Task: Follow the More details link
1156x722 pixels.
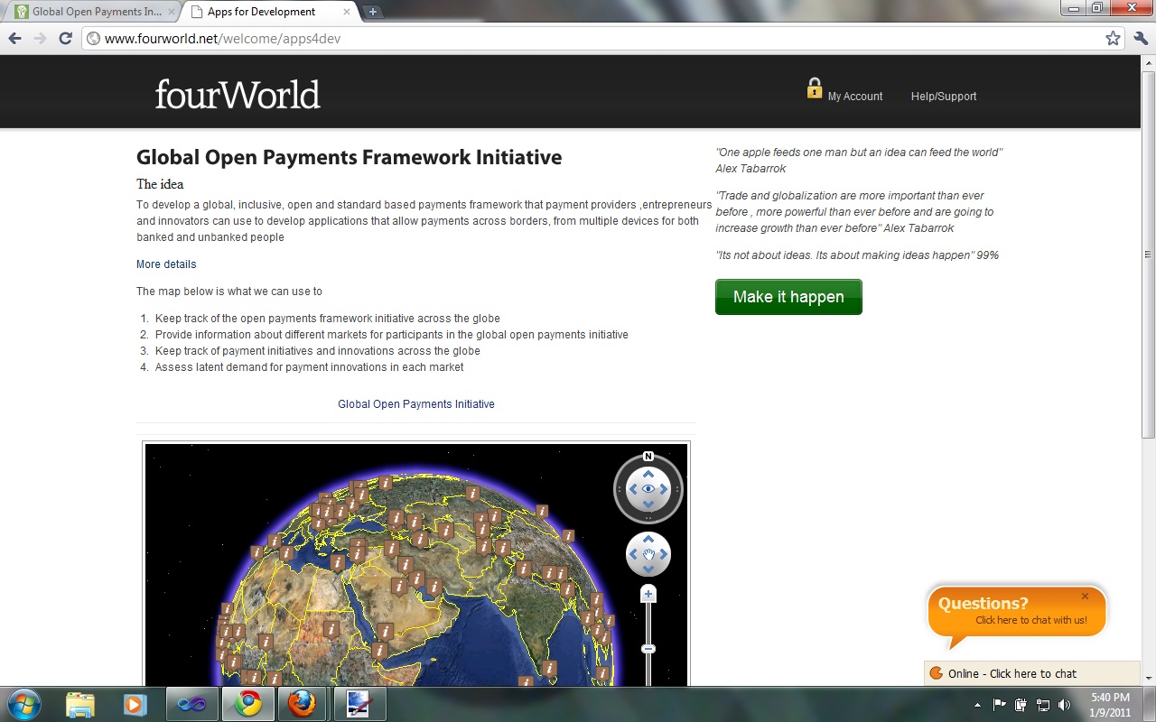Action: (166, 264)
